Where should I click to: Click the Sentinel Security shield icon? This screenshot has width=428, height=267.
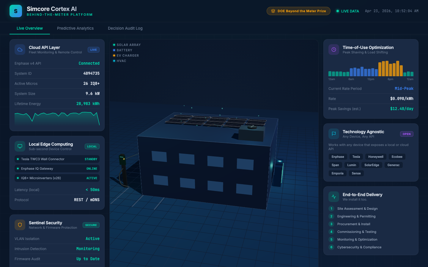[20, 225]
